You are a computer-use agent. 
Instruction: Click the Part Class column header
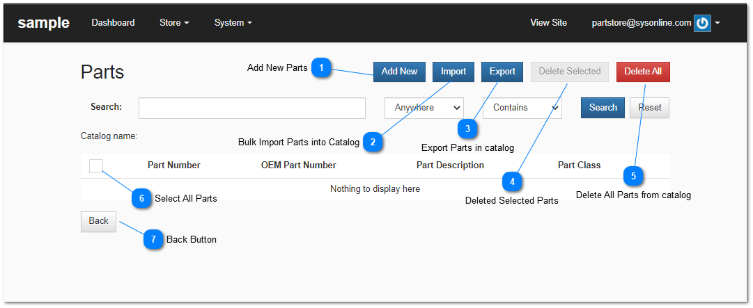point(579,165)
